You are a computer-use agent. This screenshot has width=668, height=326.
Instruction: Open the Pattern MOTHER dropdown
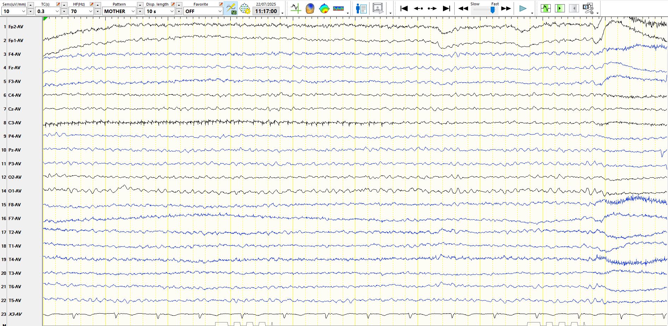(133, 11)
